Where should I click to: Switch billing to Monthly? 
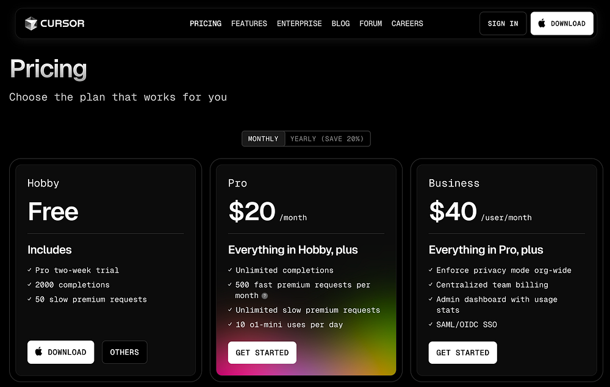pyautogui.click(x=263, y=139)
